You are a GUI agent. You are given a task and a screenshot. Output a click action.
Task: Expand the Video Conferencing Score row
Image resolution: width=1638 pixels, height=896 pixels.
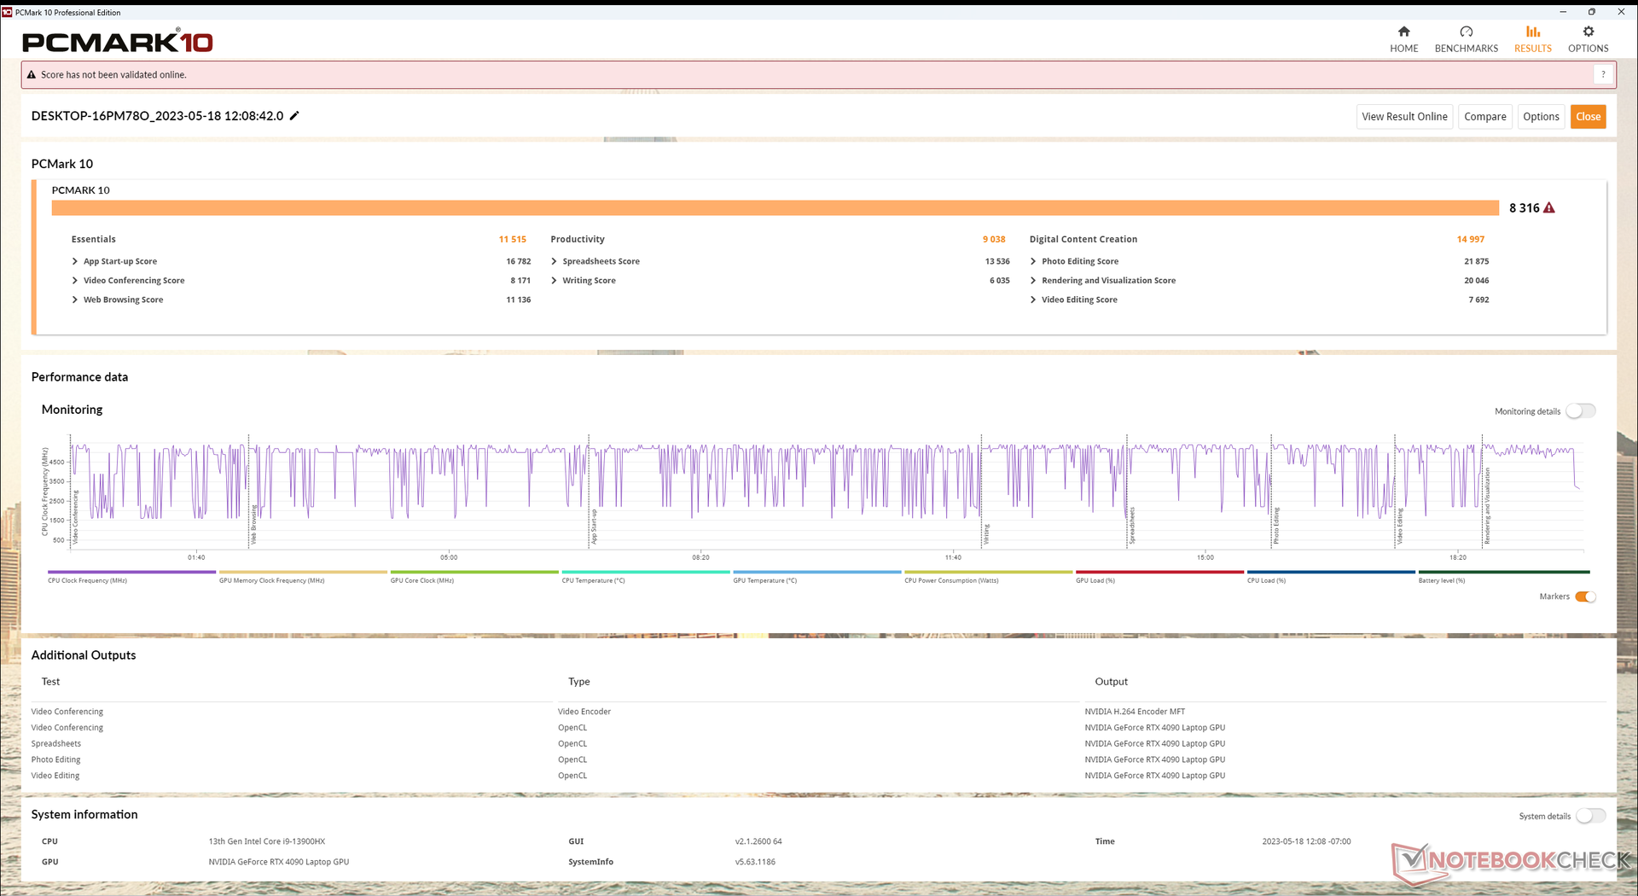click(75, 281)
